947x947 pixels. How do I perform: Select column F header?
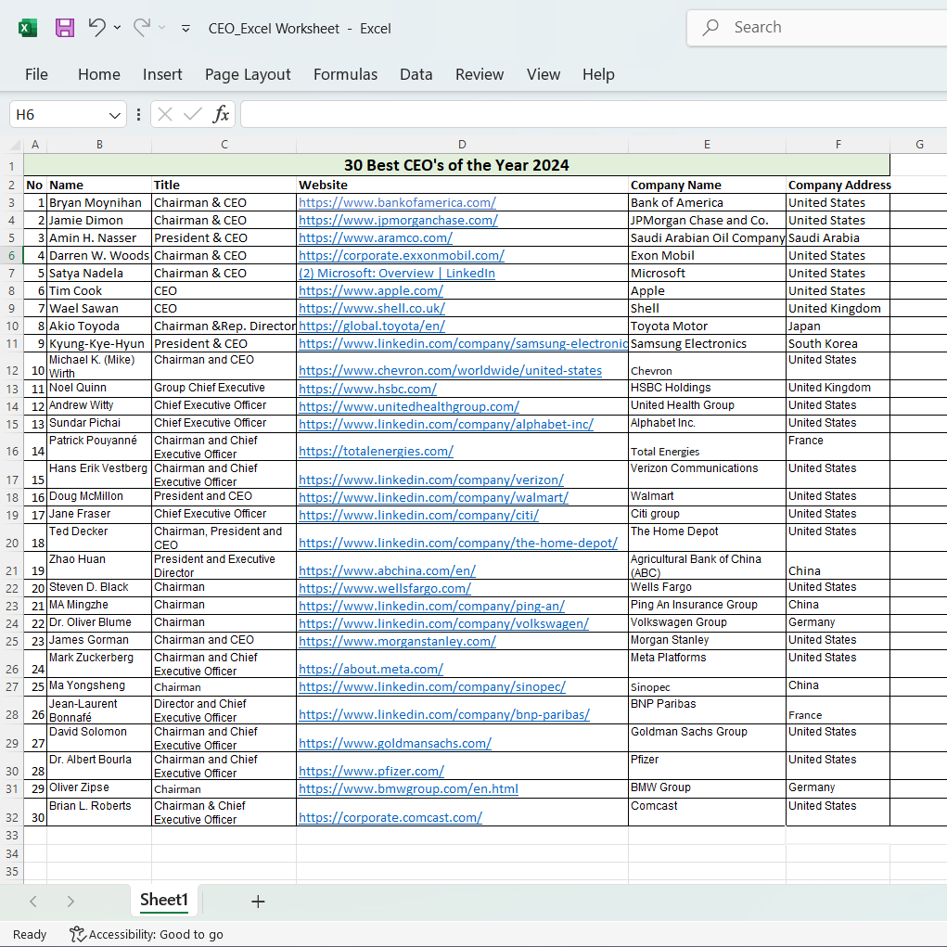tap(838, 145)
